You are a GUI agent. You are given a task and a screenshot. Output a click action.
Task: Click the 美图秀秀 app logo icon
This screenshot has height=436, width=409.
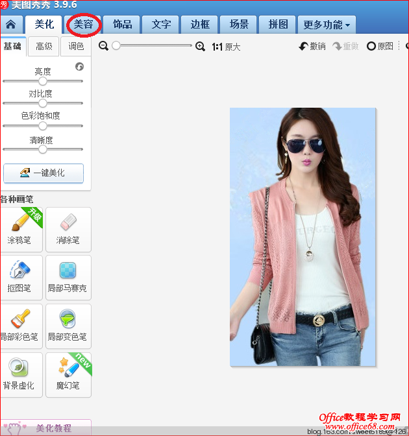point(4,5)
